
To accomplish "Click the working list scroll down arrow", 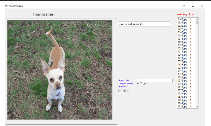I will (197, 107).
